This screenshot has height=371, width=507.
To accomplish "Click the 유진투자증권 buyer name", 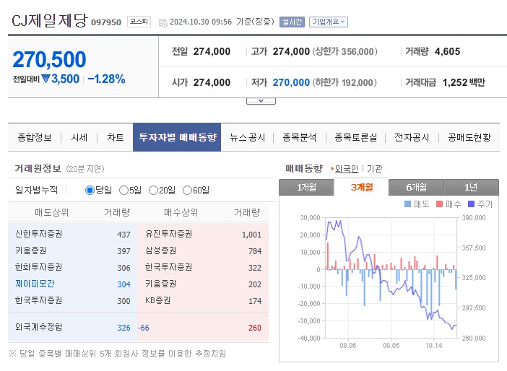I will pyautogui.click(x=168, y=234).
